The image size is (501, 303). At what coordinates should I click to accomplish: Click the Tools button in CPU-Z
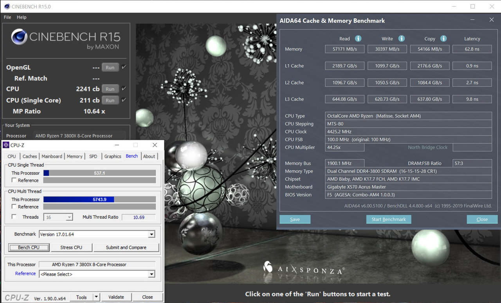point(81,297)
